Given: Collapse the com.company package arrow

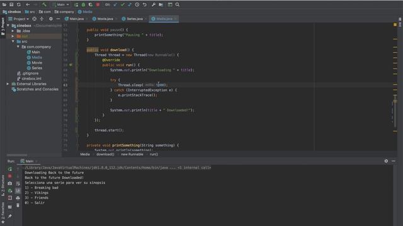Looking at the screenshot, I should pyautogui.click(x=18, y=47).
